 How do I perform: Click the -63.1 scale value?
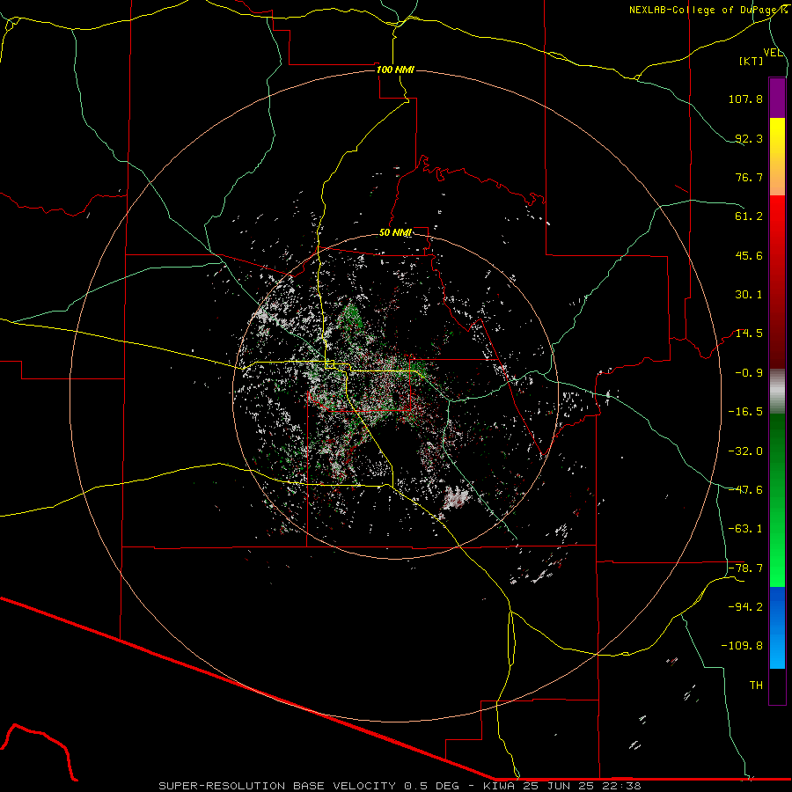coord(745,529)
